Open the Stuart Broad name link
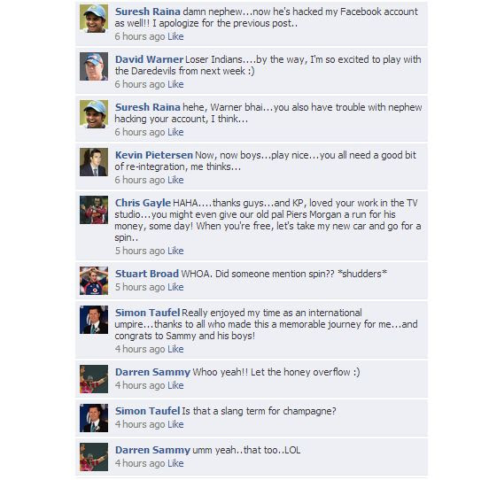 (x=147, y=274)
